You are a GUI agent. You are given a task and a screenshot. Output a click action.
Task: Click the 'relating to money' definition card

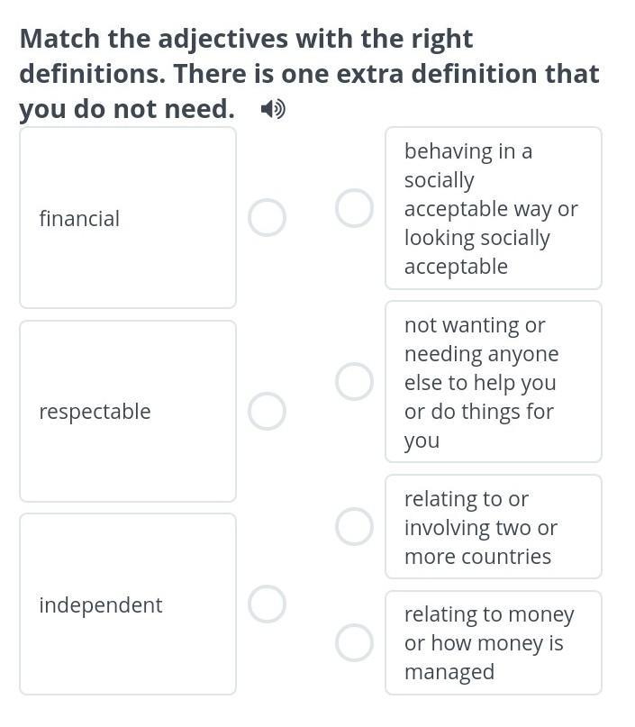(x=494, y=642)
